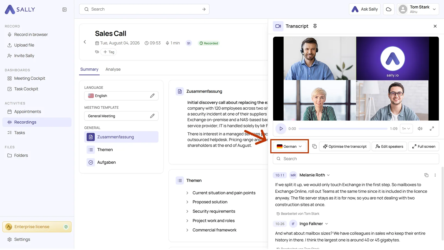Close the Transcript panel
The height and width of the screenshot is (250, 444).
(x=435, y=26)
